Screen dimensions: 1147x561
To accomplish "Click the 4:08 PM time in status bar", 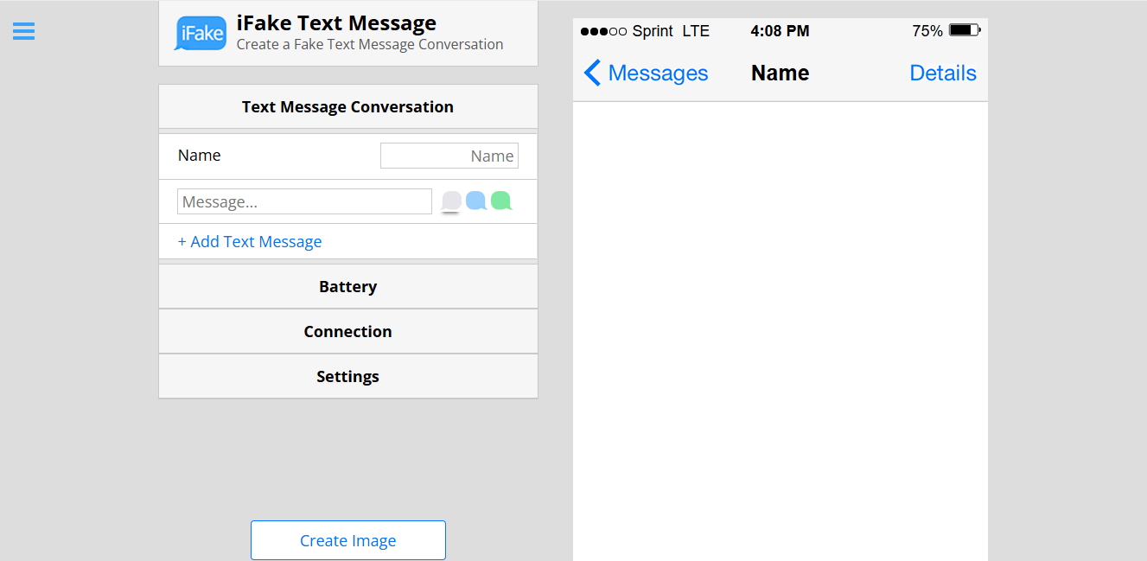I will 781,31.
